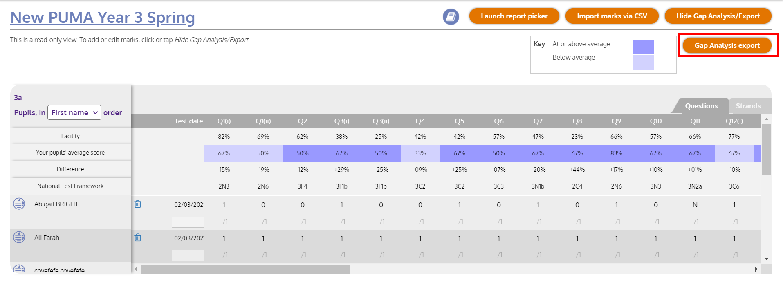Switch to the Strands tab
Image resolution: width=783 pixels, height=285 pixels.
[748, 106]
